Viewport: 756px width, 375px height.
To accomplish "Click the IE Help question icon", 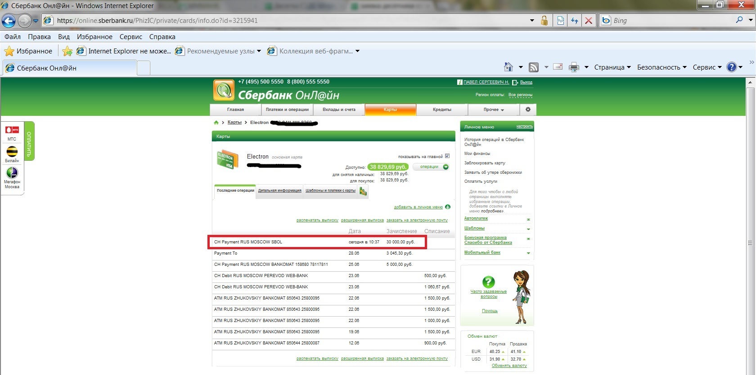I will click(732, 67).
